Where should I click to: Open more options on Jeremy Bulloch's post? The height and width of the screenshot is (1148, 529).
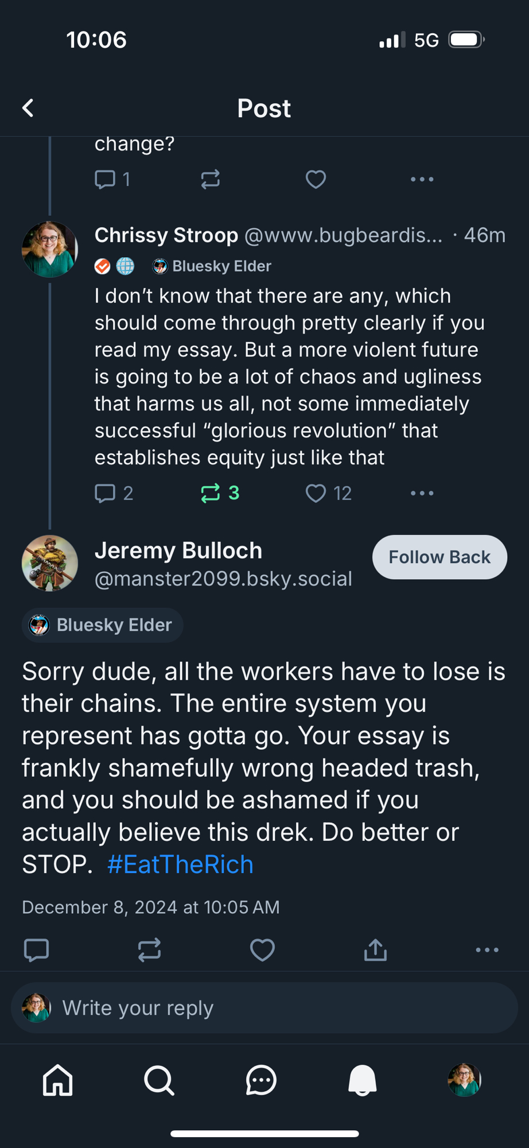487,950
